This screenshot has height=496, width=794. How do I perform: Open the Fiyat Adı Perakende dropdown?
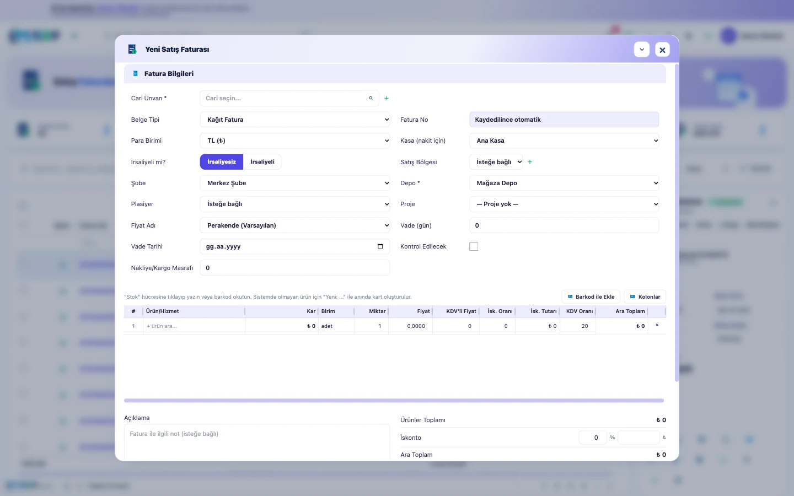click(295, 225)
